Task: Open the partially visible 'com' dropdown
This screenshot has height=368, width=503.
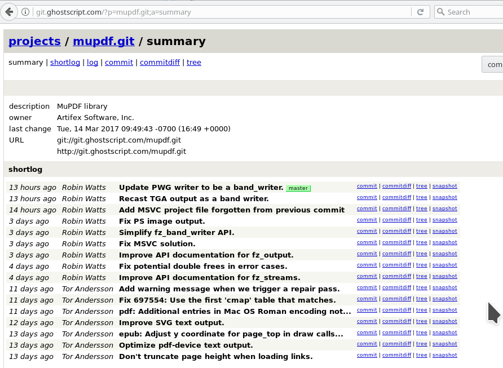Action: pos(492,64)
